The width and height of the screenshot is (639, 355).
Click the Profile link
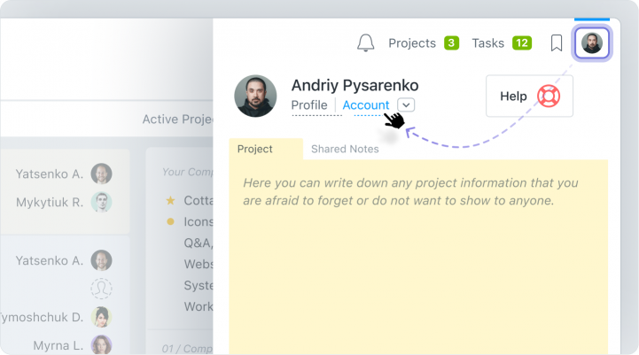coord(309,104)
